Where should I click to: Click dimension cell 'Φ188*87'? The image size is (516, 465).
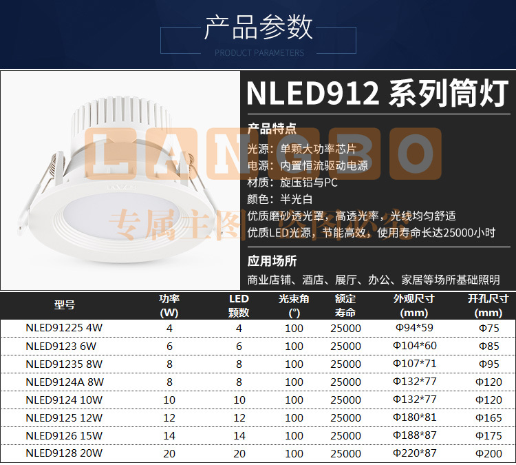[415, 435]
